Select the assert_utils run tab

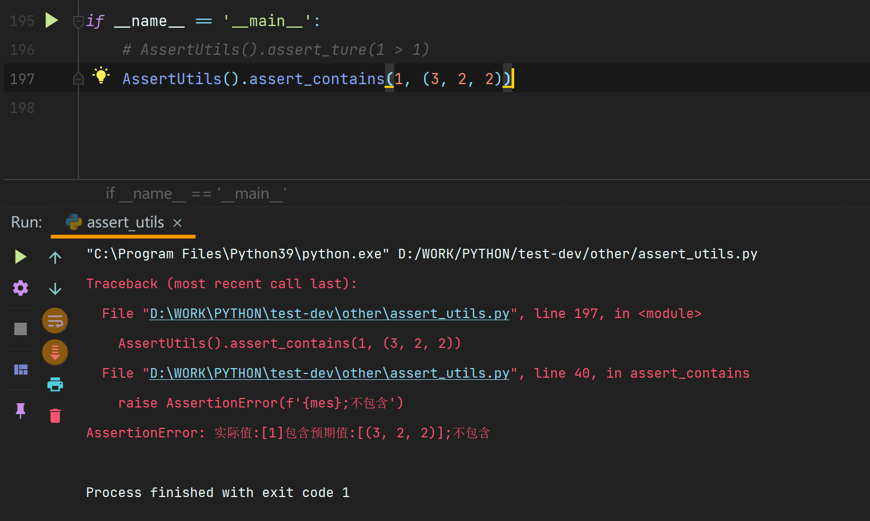[125, 222]
